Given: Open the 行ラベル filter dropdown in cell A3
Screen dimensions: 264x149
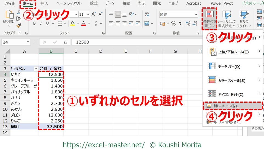Looking at the screenshot, I should coord(35,68).
